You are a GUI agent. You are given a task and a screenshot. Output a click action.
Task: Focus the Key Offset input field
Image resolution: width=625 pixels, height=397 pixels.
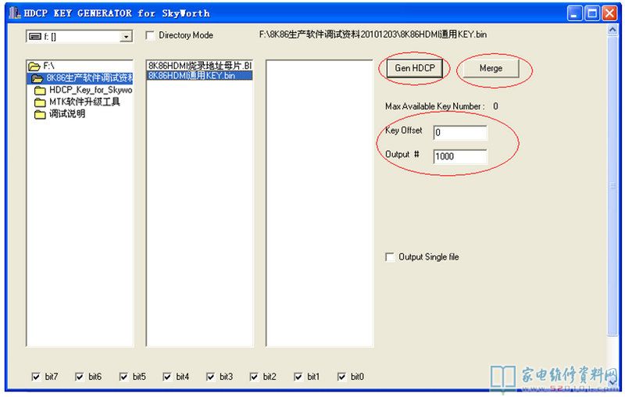coord(460,132)
